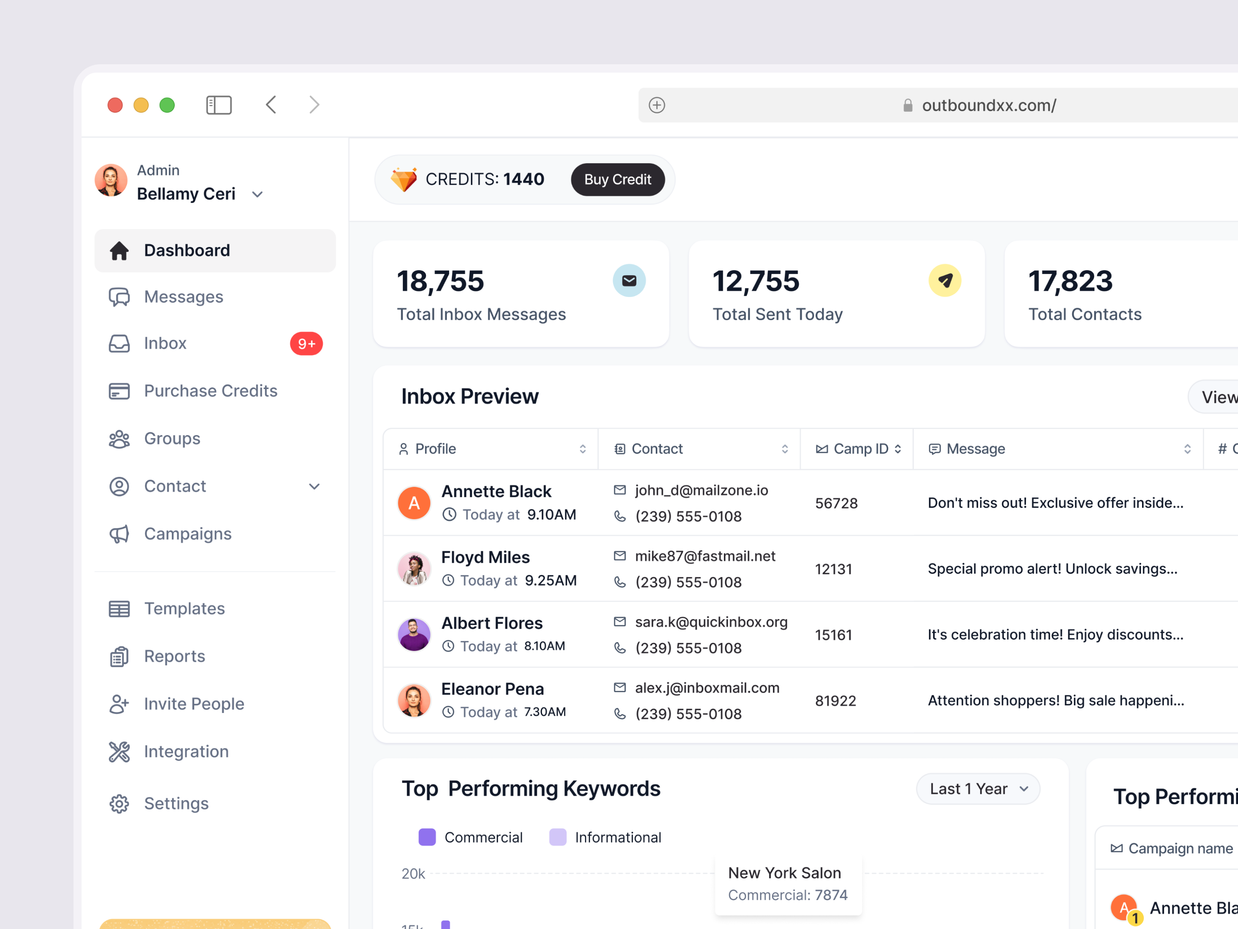Click the Purchase Credits card icon
Image resolution: width=1238 pixels, height=929 pixels.
pyautogui.click(x=119, y=391)
